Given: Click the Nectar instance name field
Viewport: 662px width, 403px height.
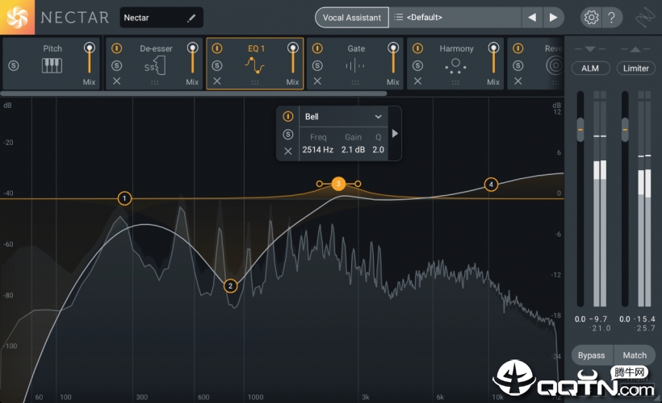Looking at the screenshot, I should [161, 18].
